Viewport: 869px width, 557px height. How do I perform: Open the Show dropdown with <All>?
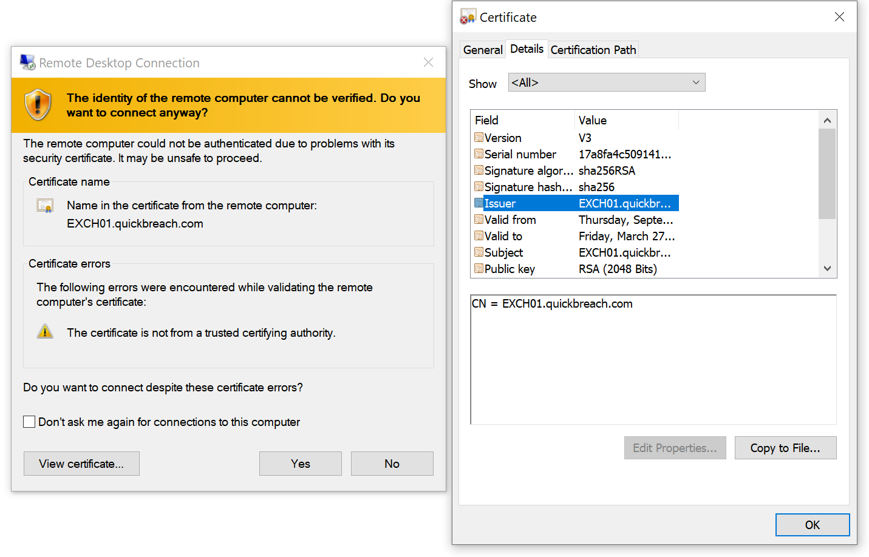(607, 83)
